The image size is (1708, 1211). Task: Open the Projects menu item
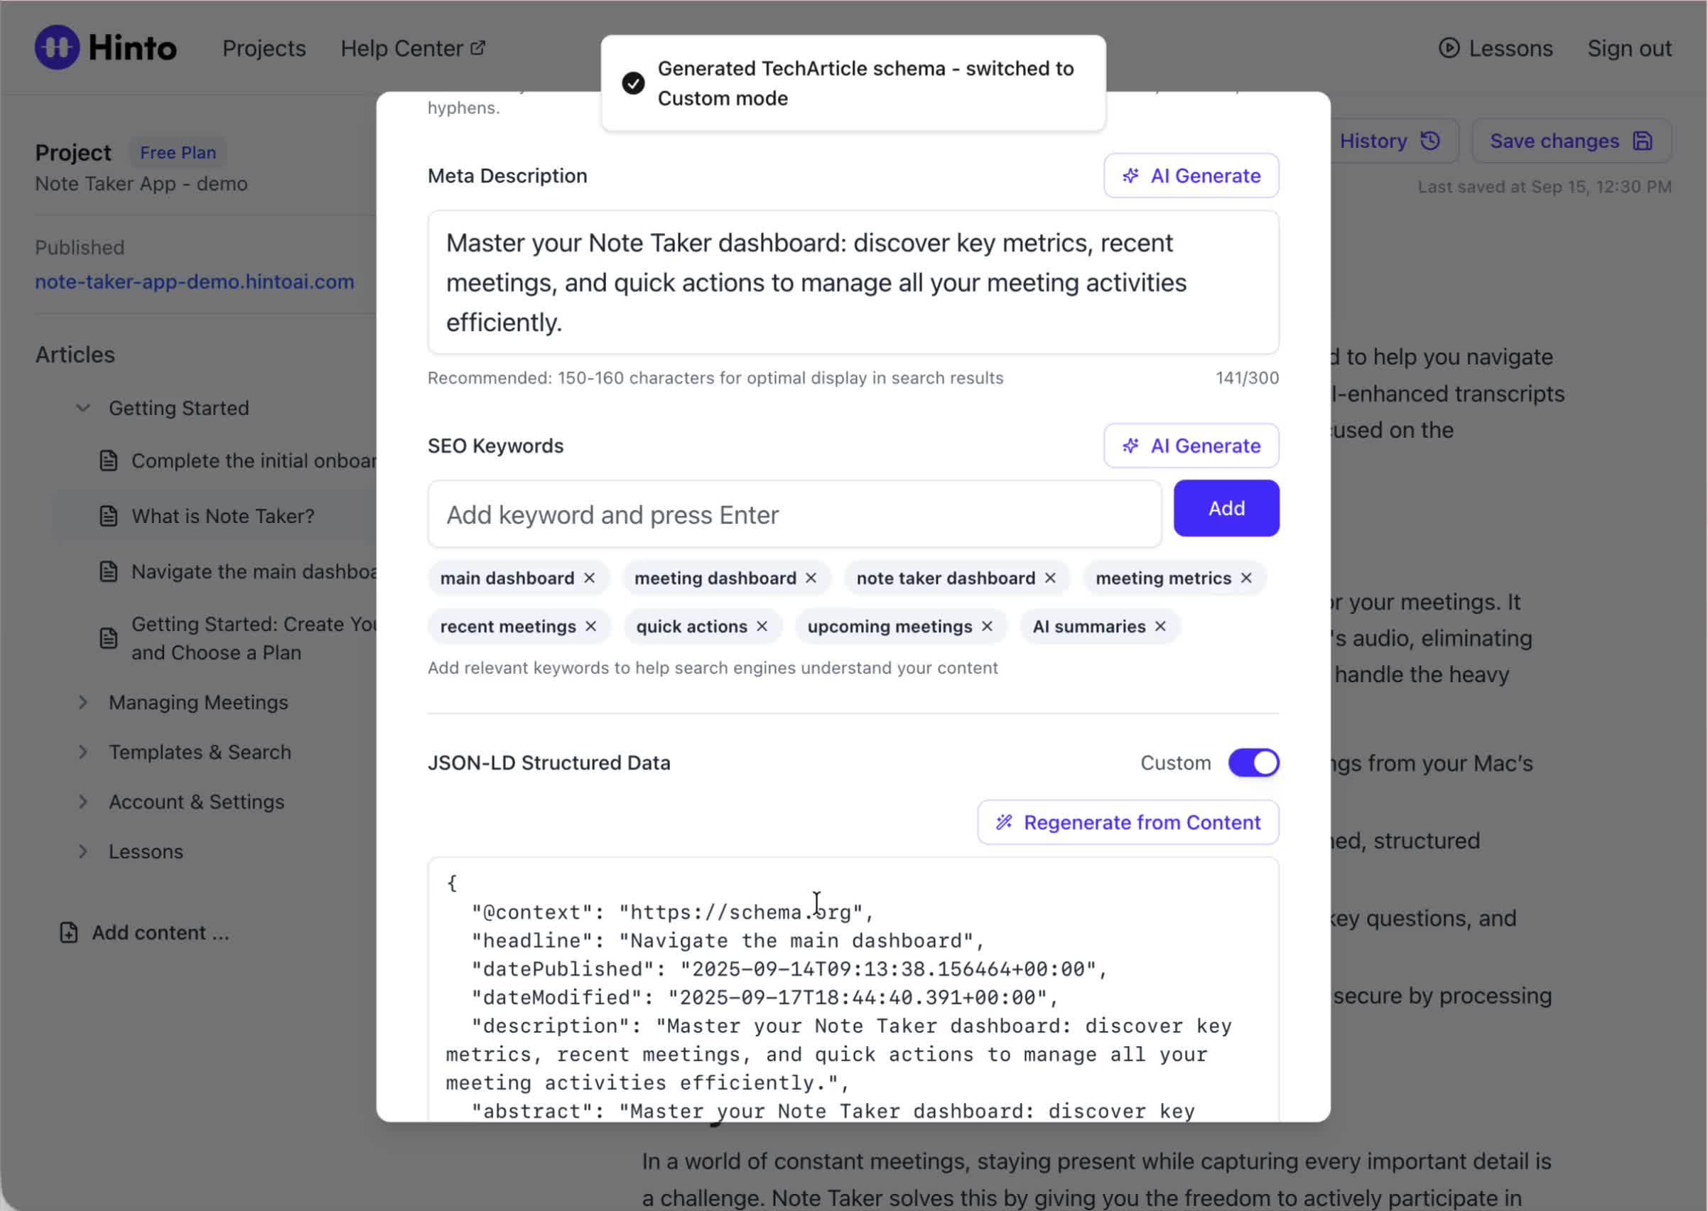(x=264, y=48)
